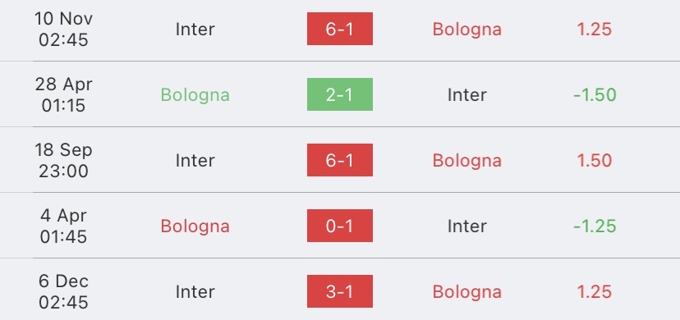Select Bologna in the 18 Sep match

pos(467,161)
